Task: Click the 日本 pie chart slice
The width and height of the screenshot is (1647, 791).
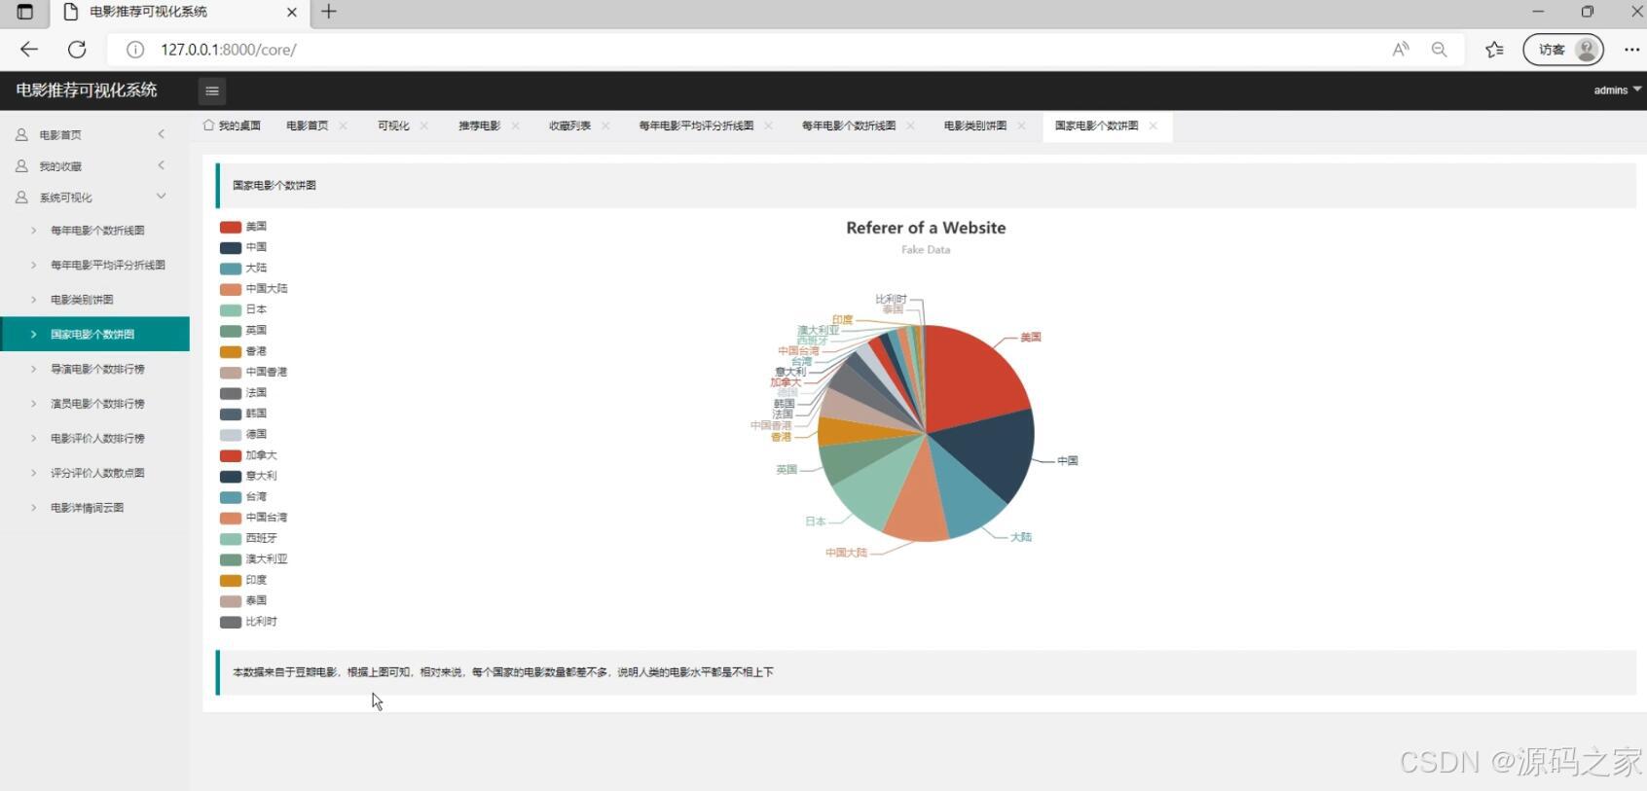Action: click(x=871, y=491)
